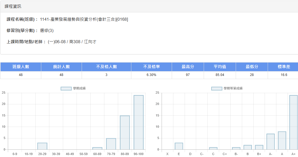Screen dimensions: 298x157
Task: Select the 80-89 score bar
Action: [125, 133]
